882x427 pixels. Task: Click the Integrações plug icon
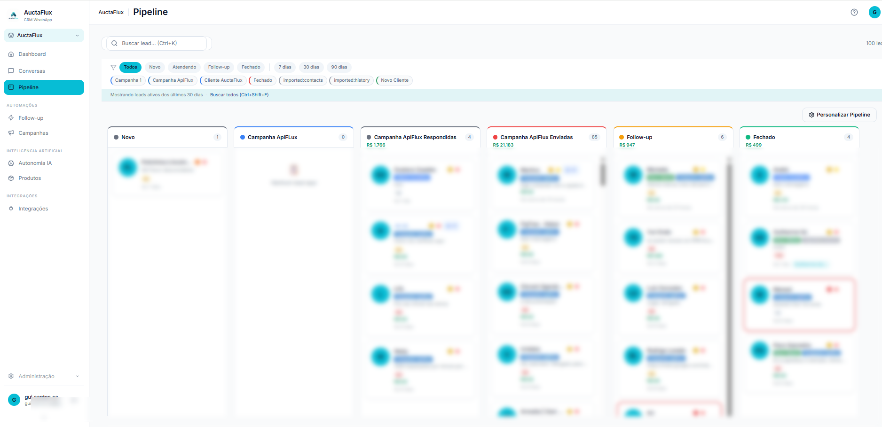pyautogui.click(x=11, y=209)
